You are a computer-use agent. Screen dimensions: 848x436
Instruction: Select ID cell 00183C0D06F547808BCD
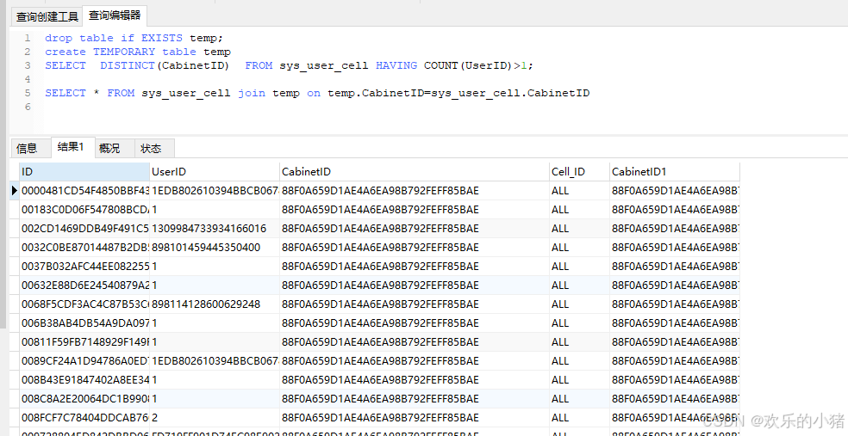pyautogui.click(x=84, y=209)
